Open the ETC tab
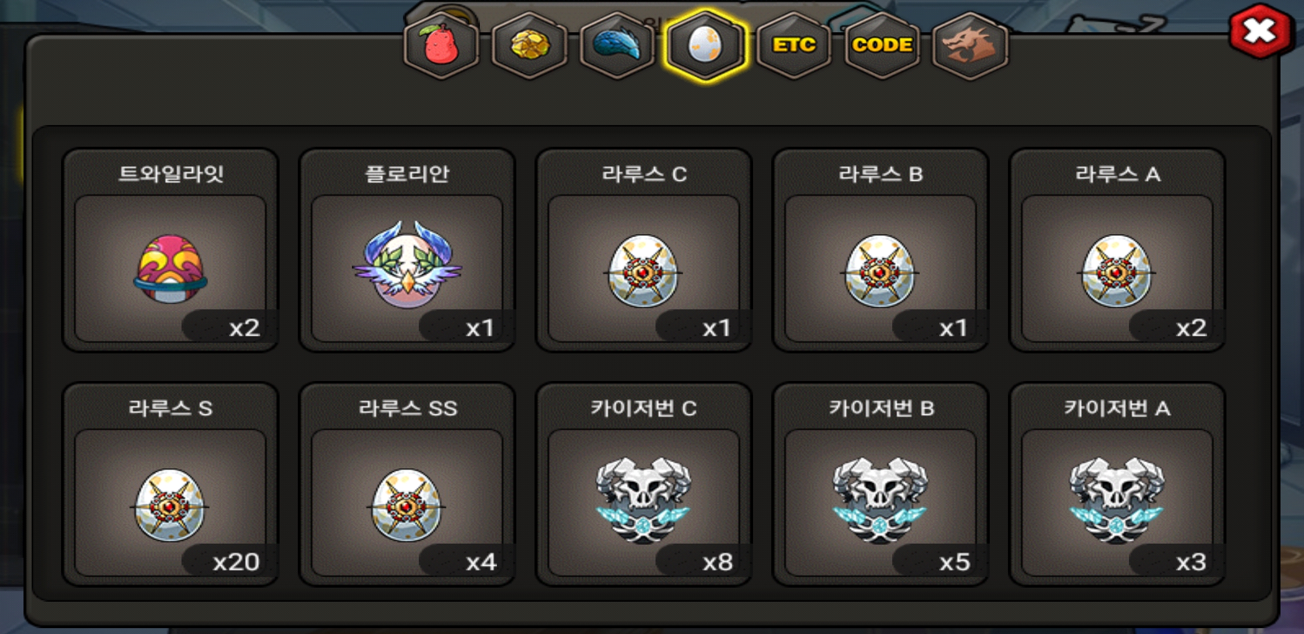 (x=794, y=46)
